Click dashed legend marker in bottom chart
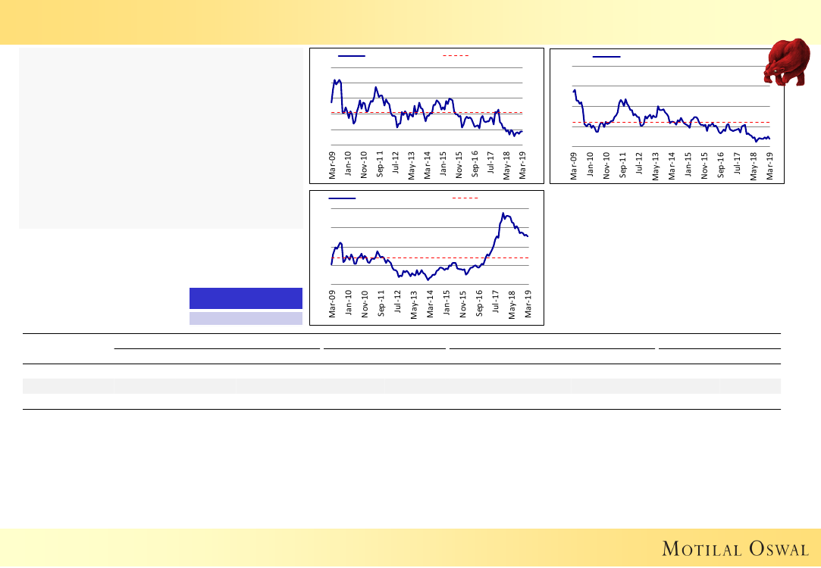Screen dimensions: 821x568 465,198
